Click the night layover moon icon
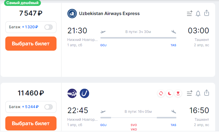The image size is (219, 134). (x=170, y=93)
